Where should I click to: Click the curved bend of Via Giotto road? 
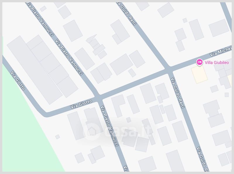point(45,114)
